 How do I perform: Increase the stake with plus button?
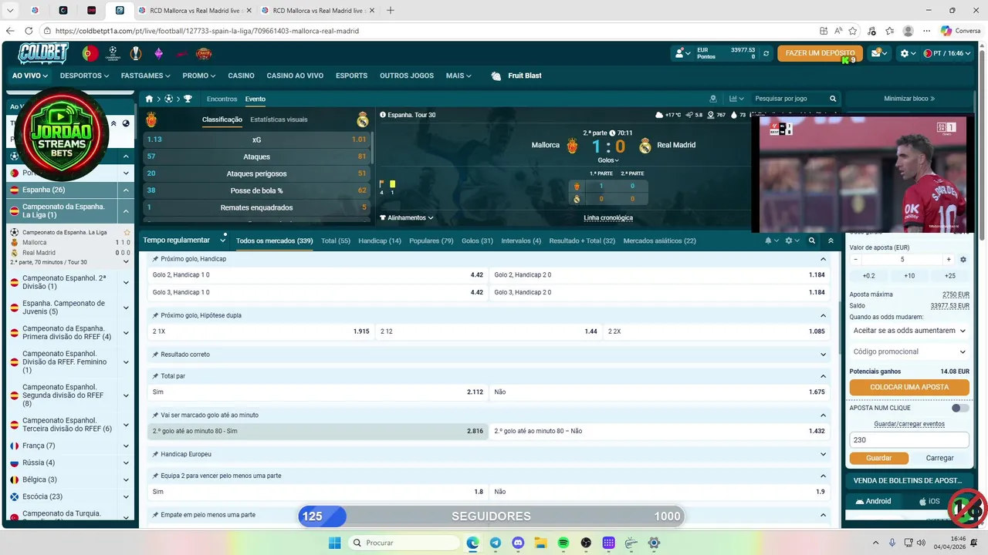[x=949, y=260]
